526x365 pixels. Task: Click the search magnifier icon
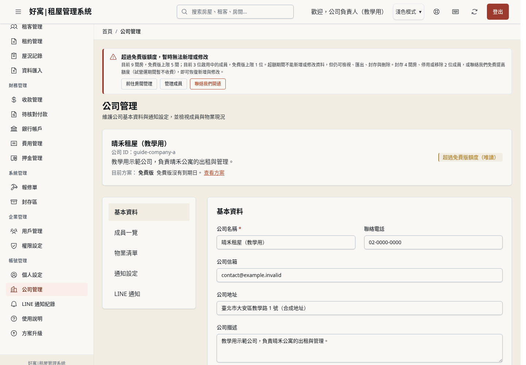(x=184, y=12)
